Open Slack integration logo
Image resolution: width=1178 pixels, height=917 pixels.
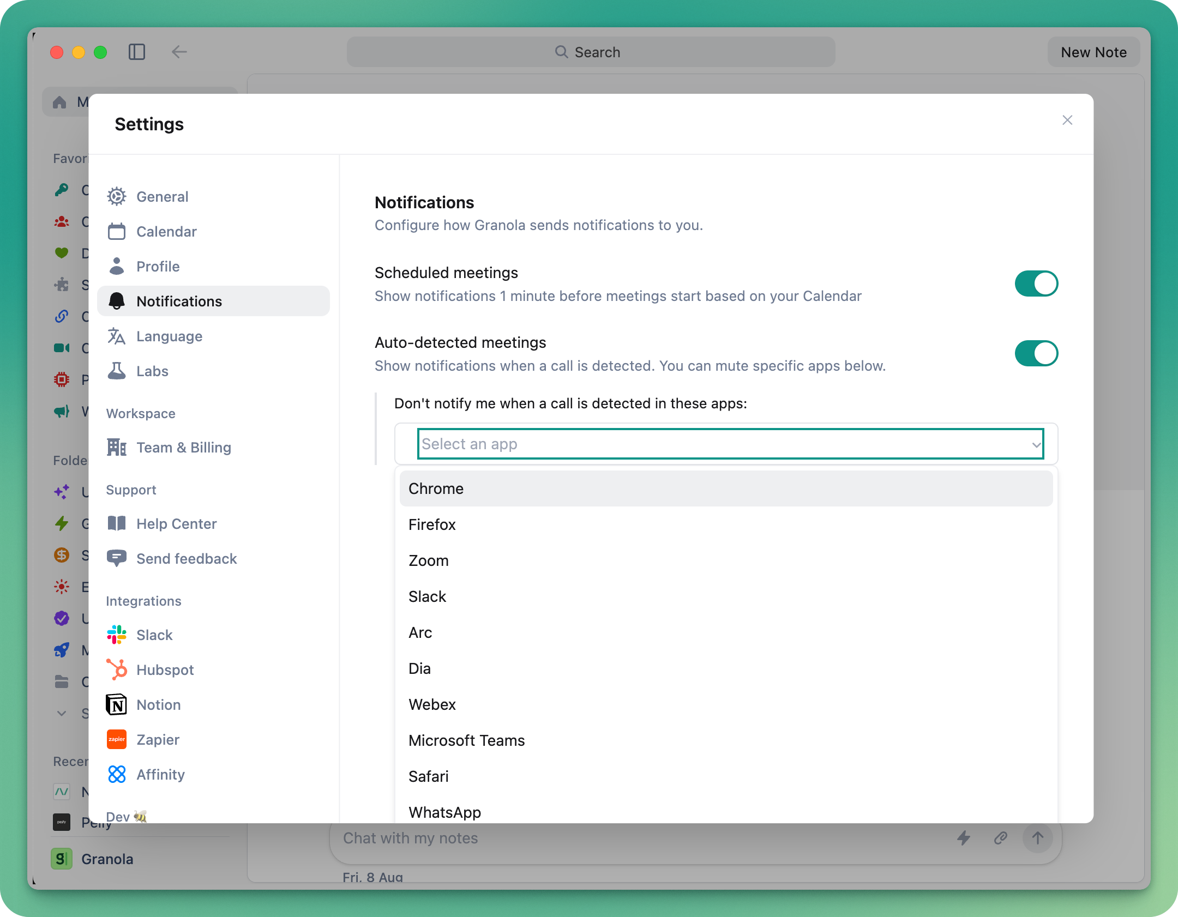click(x=116, y=635)
